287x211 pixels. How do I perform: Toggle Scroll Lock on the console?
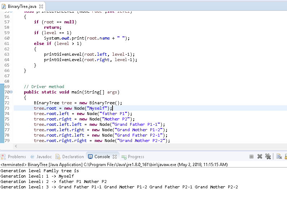pyautogui.click(x=286, y=157)
